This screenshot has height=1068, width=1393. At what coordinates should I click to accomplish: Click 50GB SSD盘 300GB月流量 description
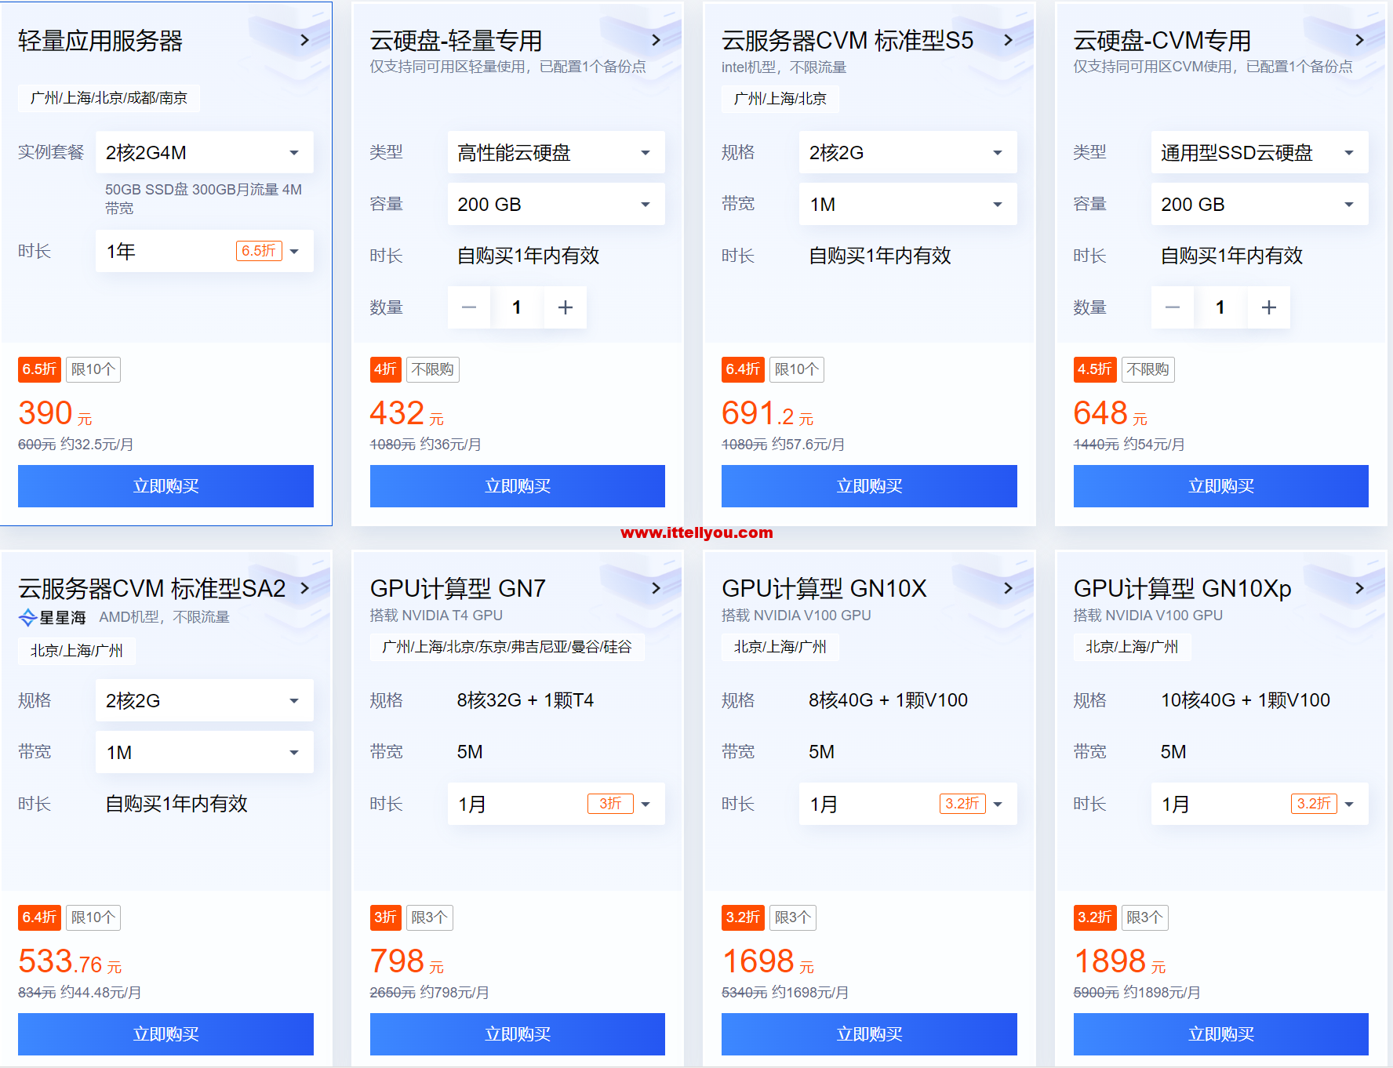(204, 199)
